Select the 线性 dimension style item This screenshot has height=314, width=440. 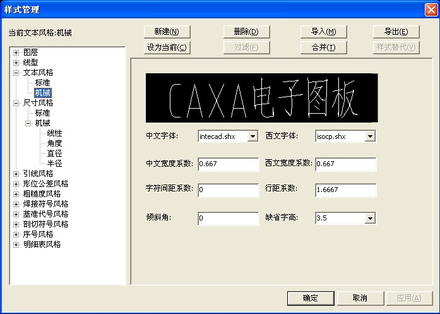click(55, 133)
